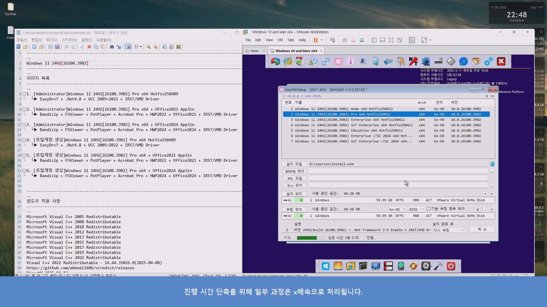Collapse the fold marker for item 4
The width and height of the screenshot is (547, 307).
(24, 140)
